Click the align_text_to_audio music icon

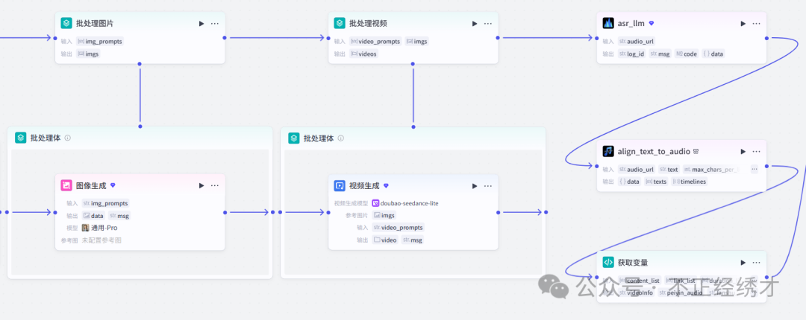(x=608, y=152)
